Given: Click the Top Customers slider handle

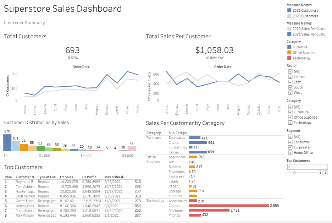Looking at the screenshot, I should (x=294, y=173).
